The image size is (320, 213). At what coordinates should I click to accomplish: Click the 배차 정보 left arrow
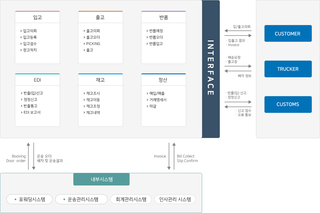[x=238, y=71]
